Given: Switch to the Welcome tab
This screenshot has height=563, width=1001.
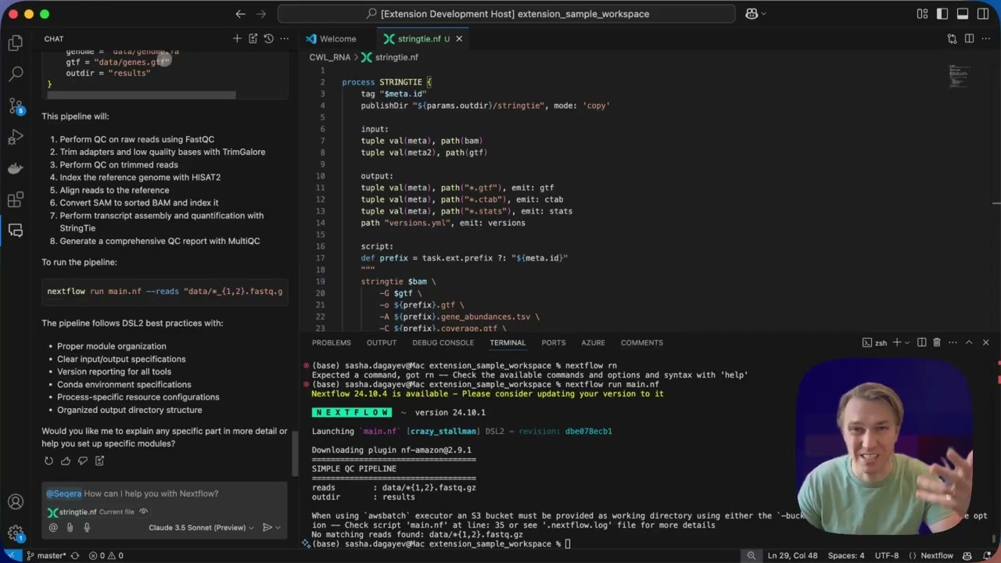Looking at the screenshot, I should click(331, 38).
